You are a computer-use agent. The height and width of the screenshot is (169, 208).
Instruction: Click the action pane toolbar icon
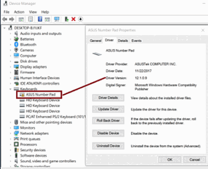point(47,19)
